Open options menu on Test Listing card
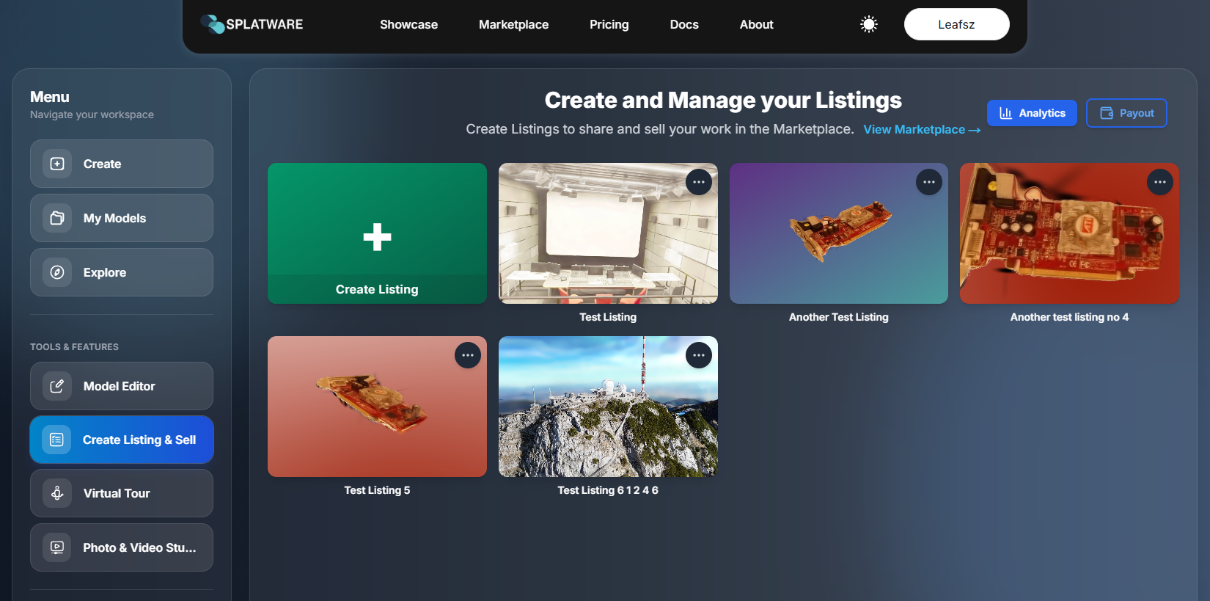This screenshot has width=1210, height=601. 698,182
